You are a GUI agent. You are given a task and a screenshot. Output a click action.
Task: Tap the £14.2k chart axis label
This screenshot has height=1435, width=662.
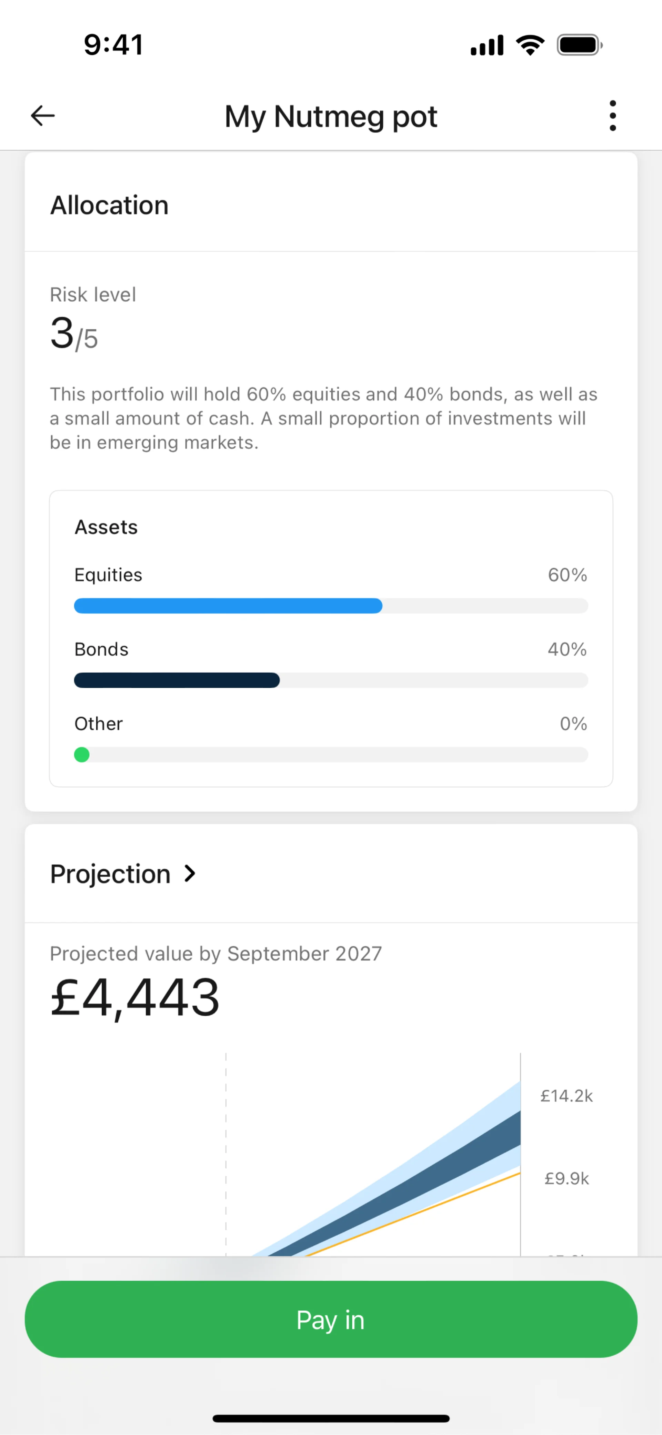(566, 1096)
